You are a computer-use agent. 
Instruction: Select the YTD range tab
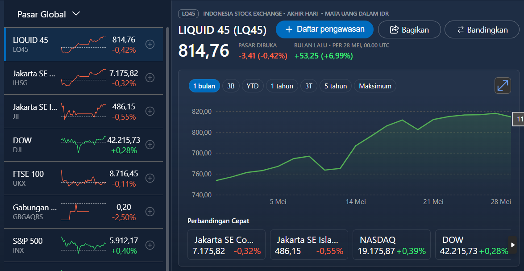pyautogui.click(x=253, y=86)
